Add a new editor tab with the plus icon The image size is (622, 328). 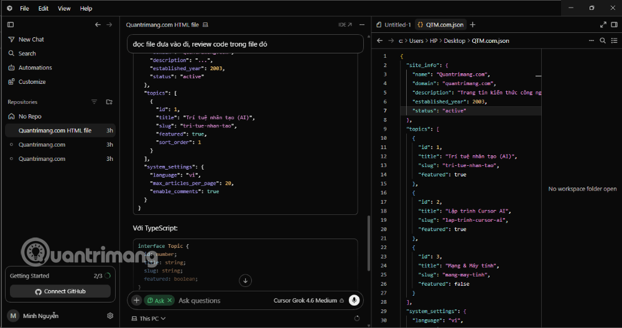point(473,25)
